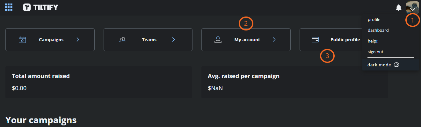The height and width of the screenshot is (127, 421).
Task: Click the Public profile card icon
Action: tap(315, 40)
